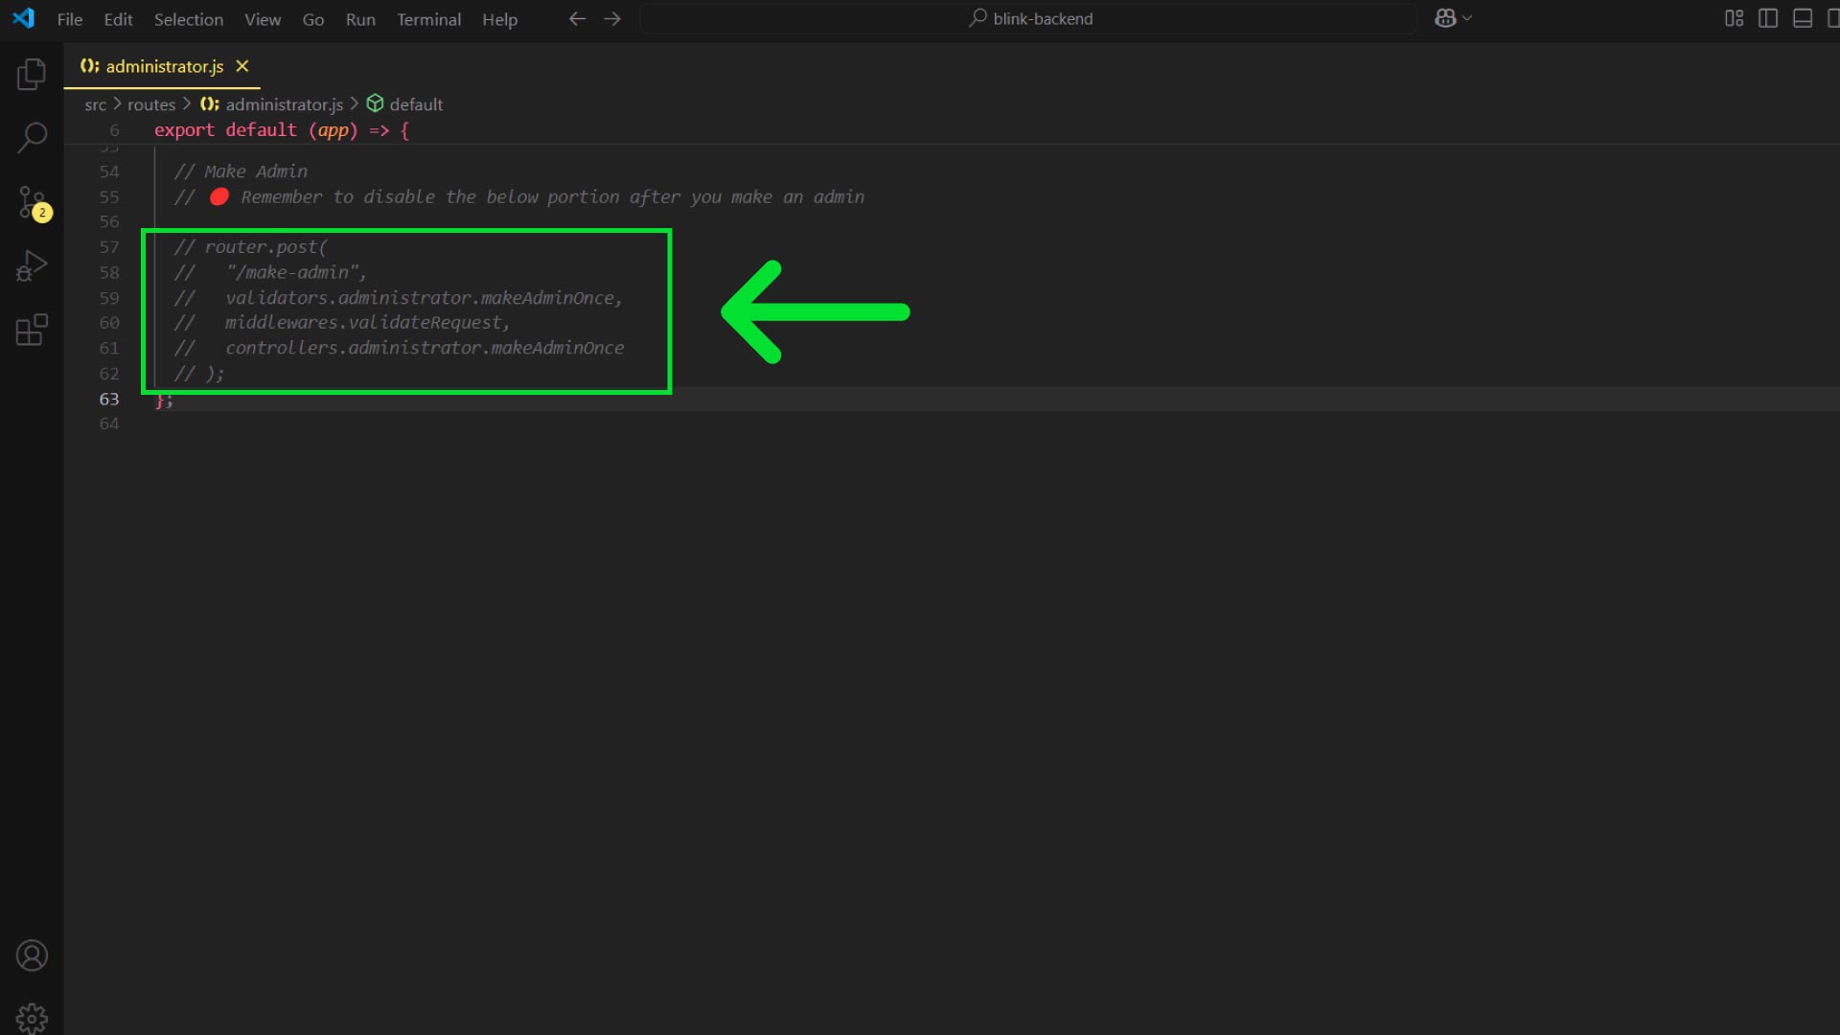Open Source Control view with 2 changes
The width and height of the screenshot is (1840, 1035).
click(x=32, y=203)
